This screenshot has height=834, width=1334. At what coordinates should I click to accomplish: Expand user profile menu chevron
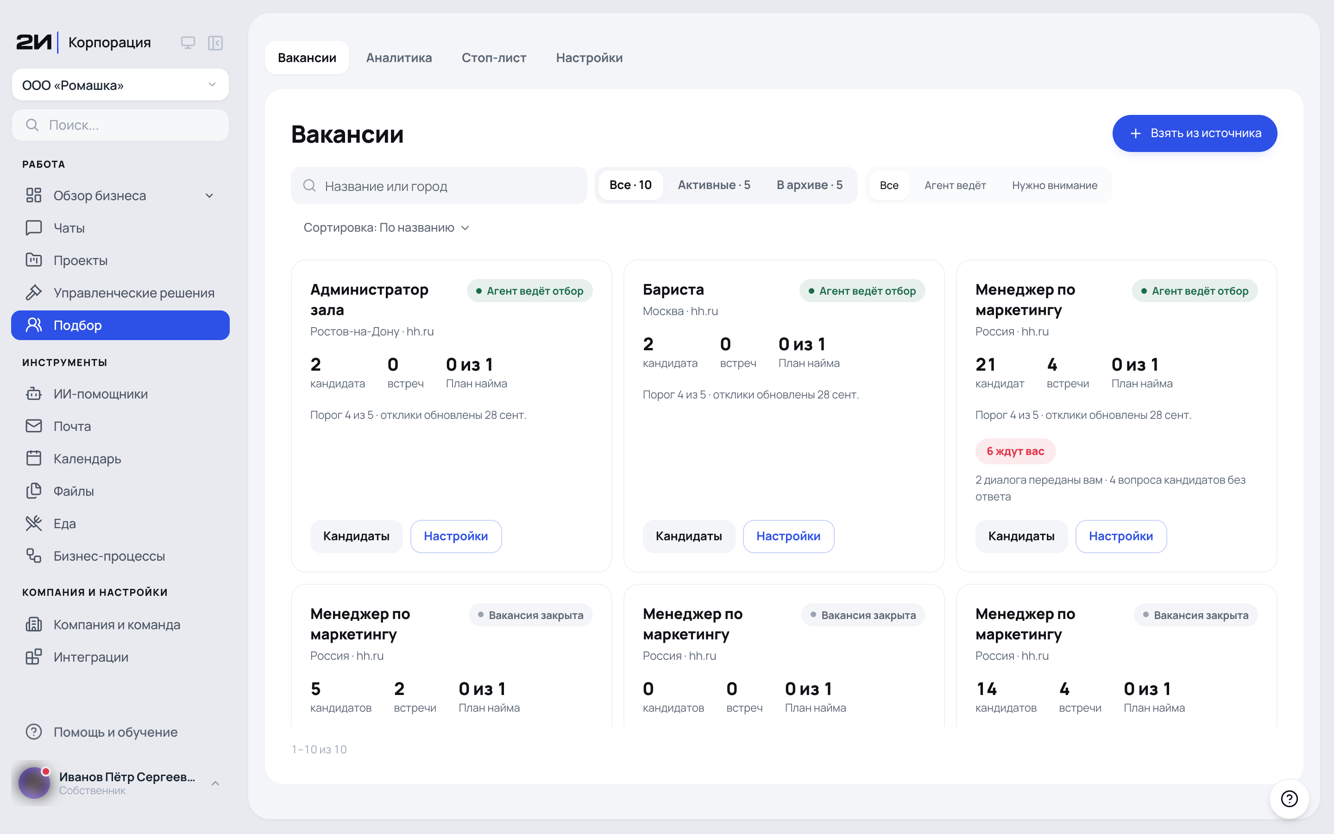coord(215,783)
